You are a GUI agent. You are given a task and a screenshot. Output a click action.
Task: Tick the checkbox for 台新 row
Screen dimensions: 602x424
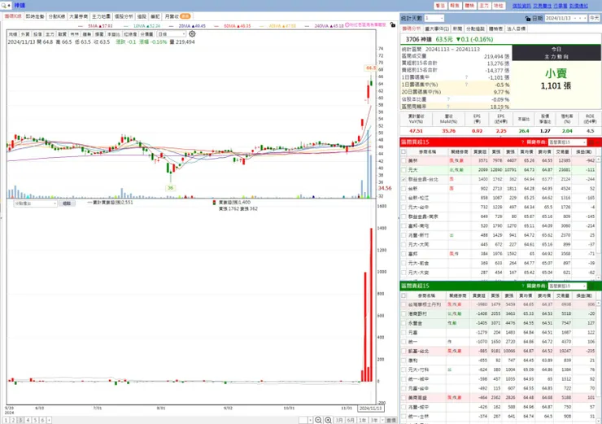[x=404, y=189]
